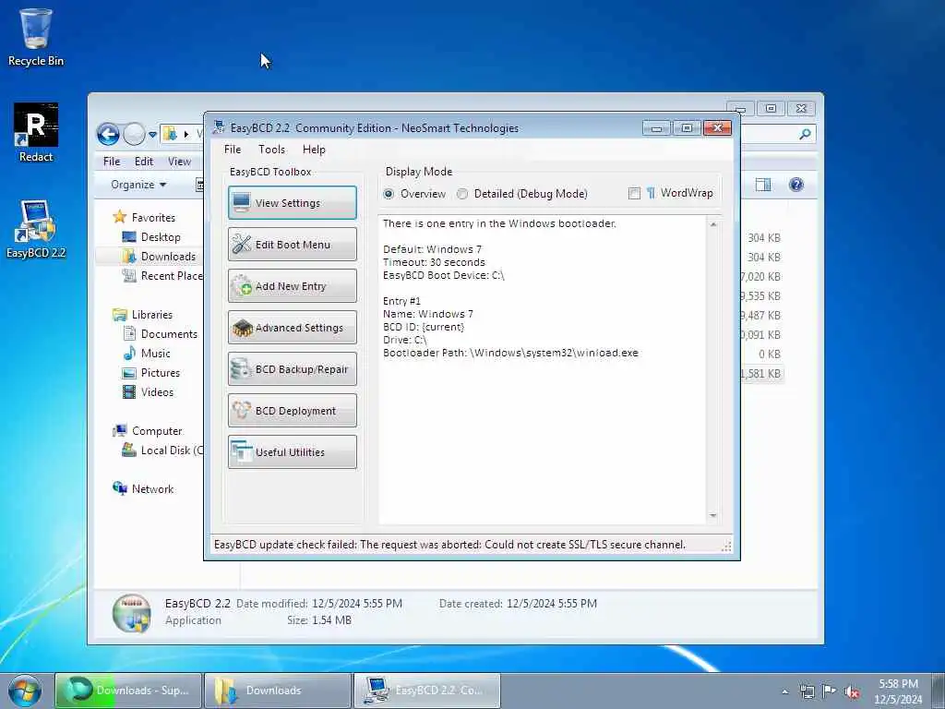The width and height of the screenshot is (945, 709).
Task: Open the Explorer Edit menu
Action: tap(143, 162)
